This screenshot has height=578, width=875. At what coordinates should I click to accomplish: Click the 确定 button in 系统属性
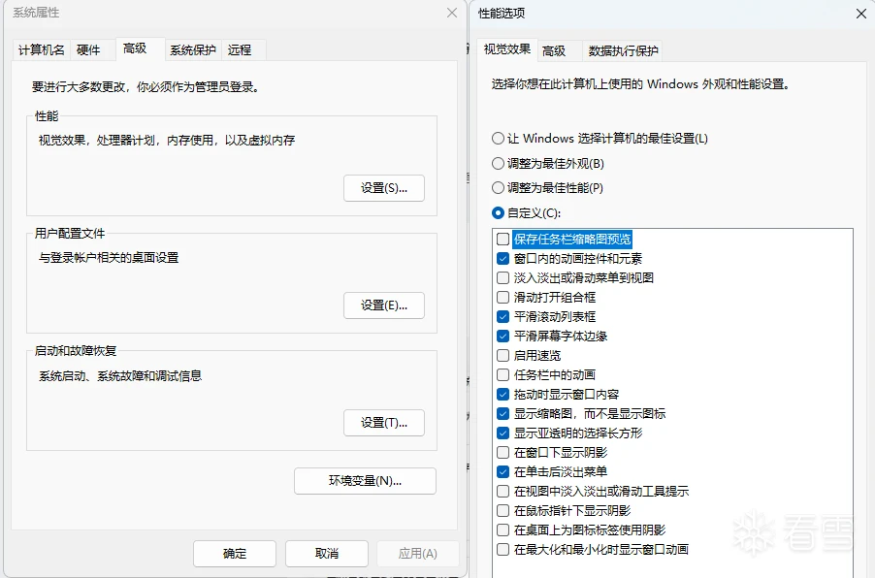point(235,554)
